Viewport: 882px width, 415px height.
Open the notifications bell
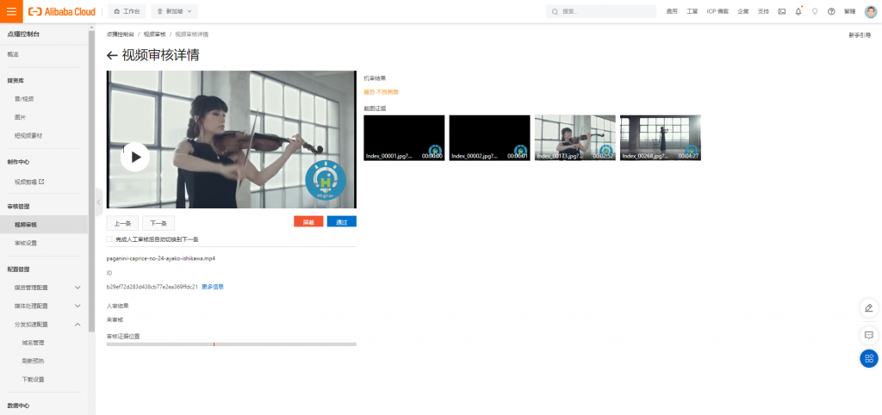(x=798, y=11)
